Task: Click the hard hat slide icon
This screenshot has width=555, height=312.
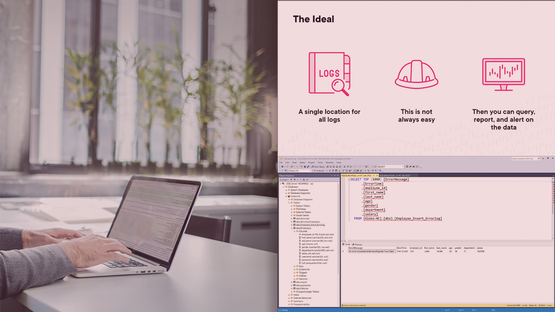Action: coord(416,75)
